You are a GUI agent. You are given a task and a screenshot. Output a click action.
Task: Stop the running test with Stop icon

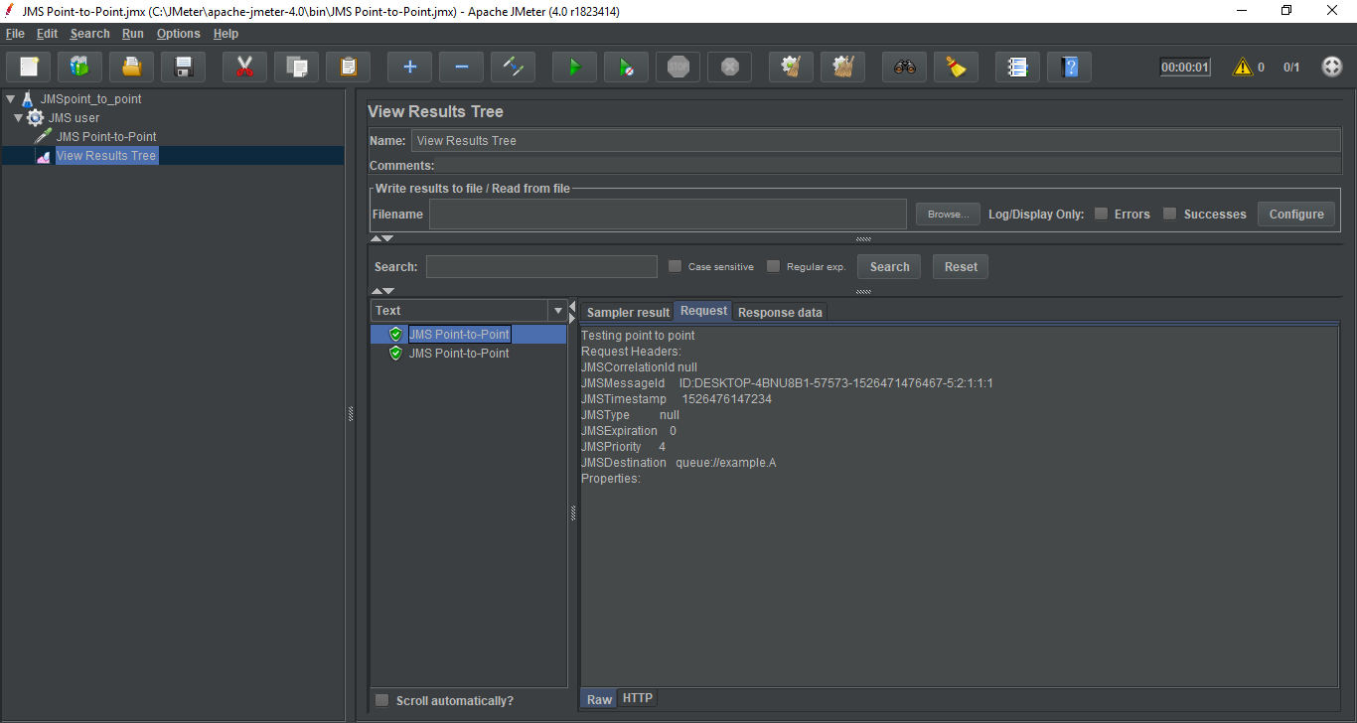click(x=678, y=67)
